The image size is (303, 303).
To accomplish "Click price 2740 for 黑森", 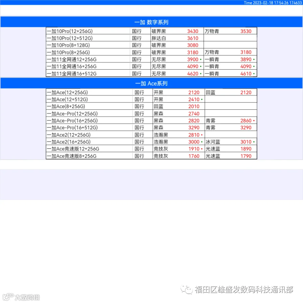I will [x=194, y=113].
